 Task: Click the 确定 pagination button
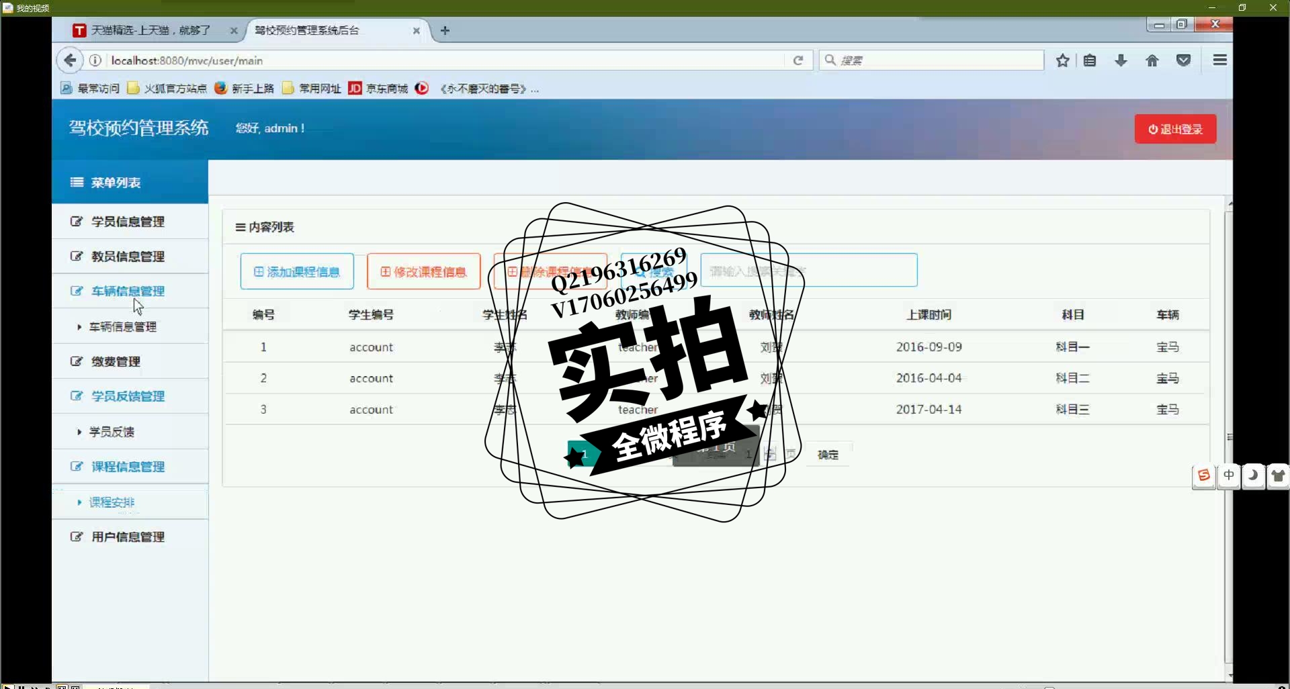click(x=828, y=455)
